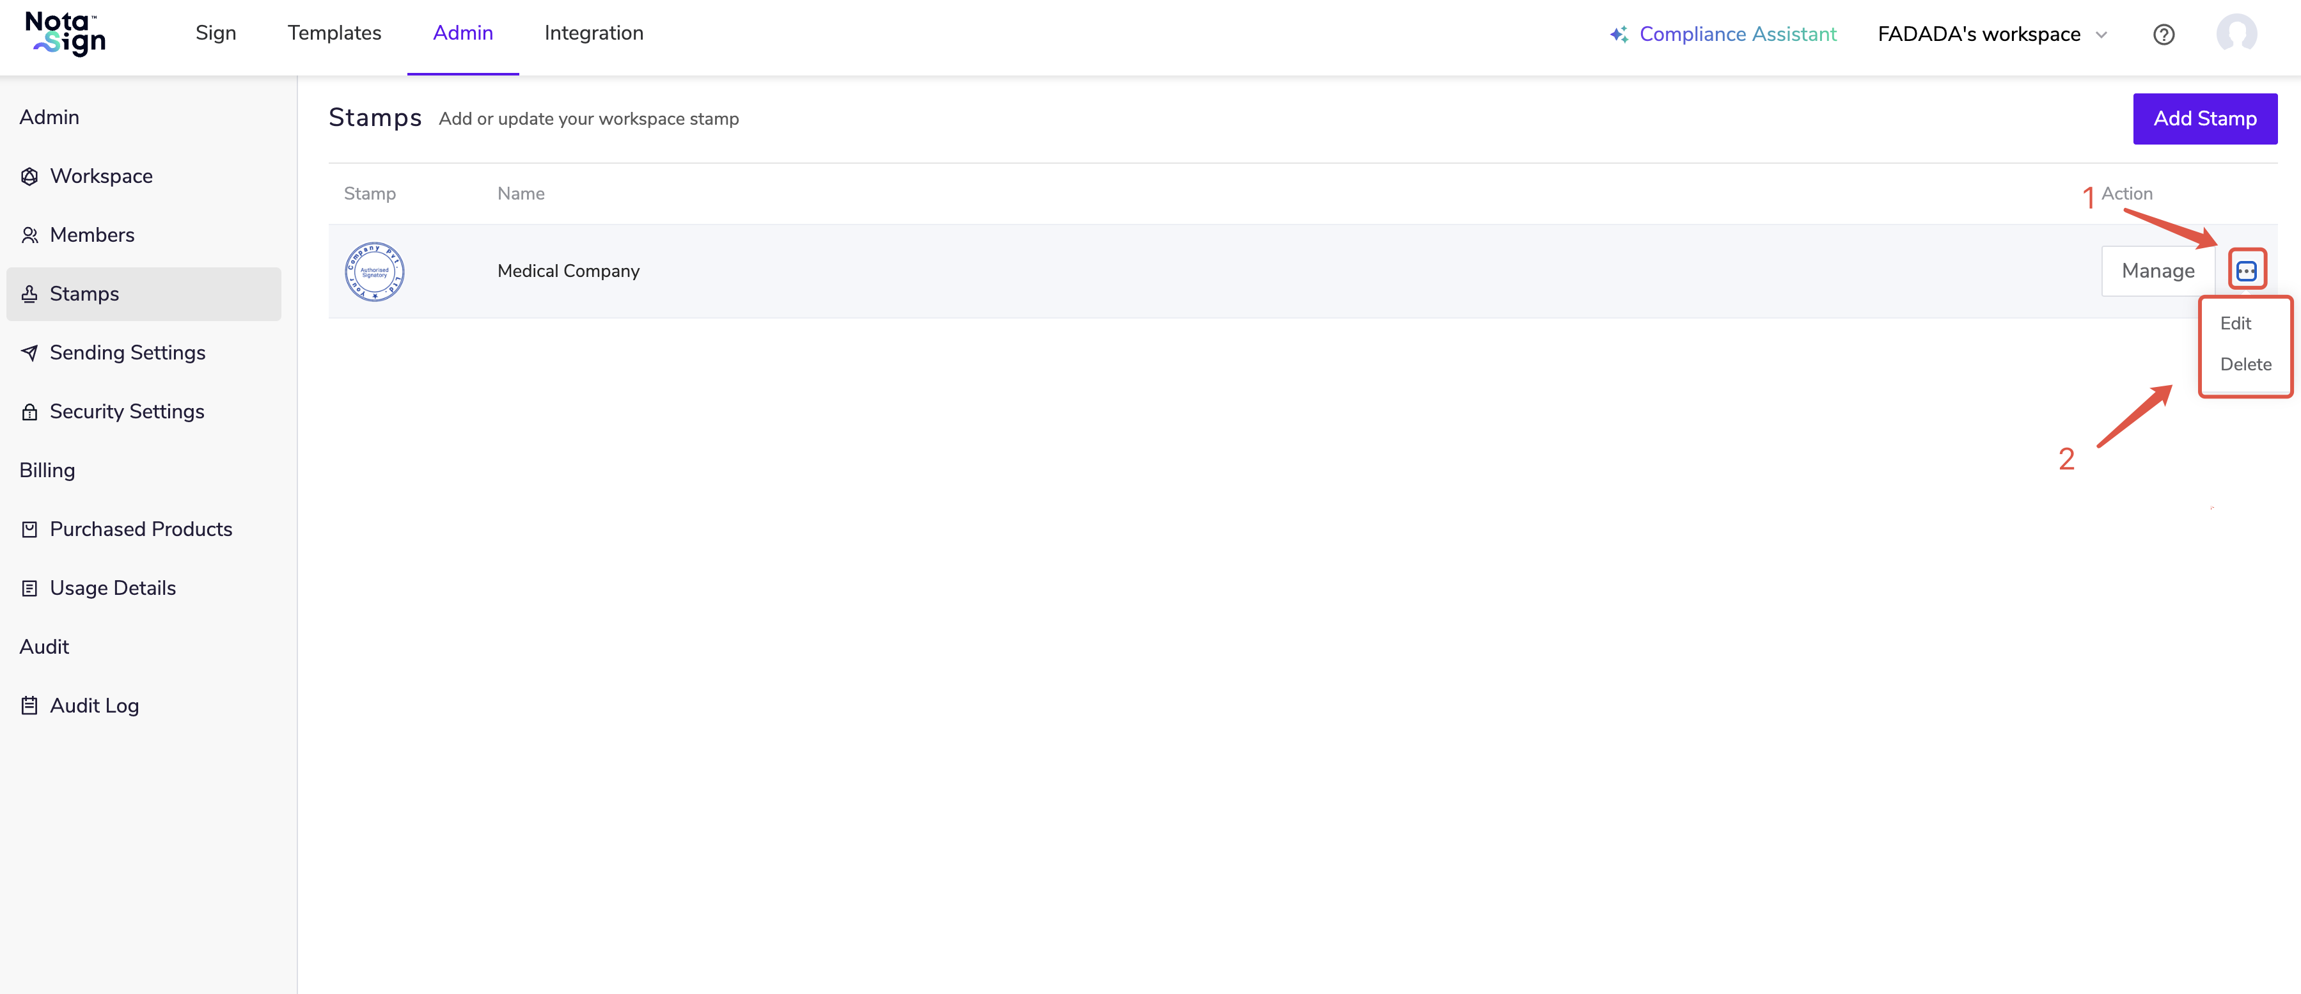
Task: Open the user avatar profile menu
Action: tap(2236, 34)
